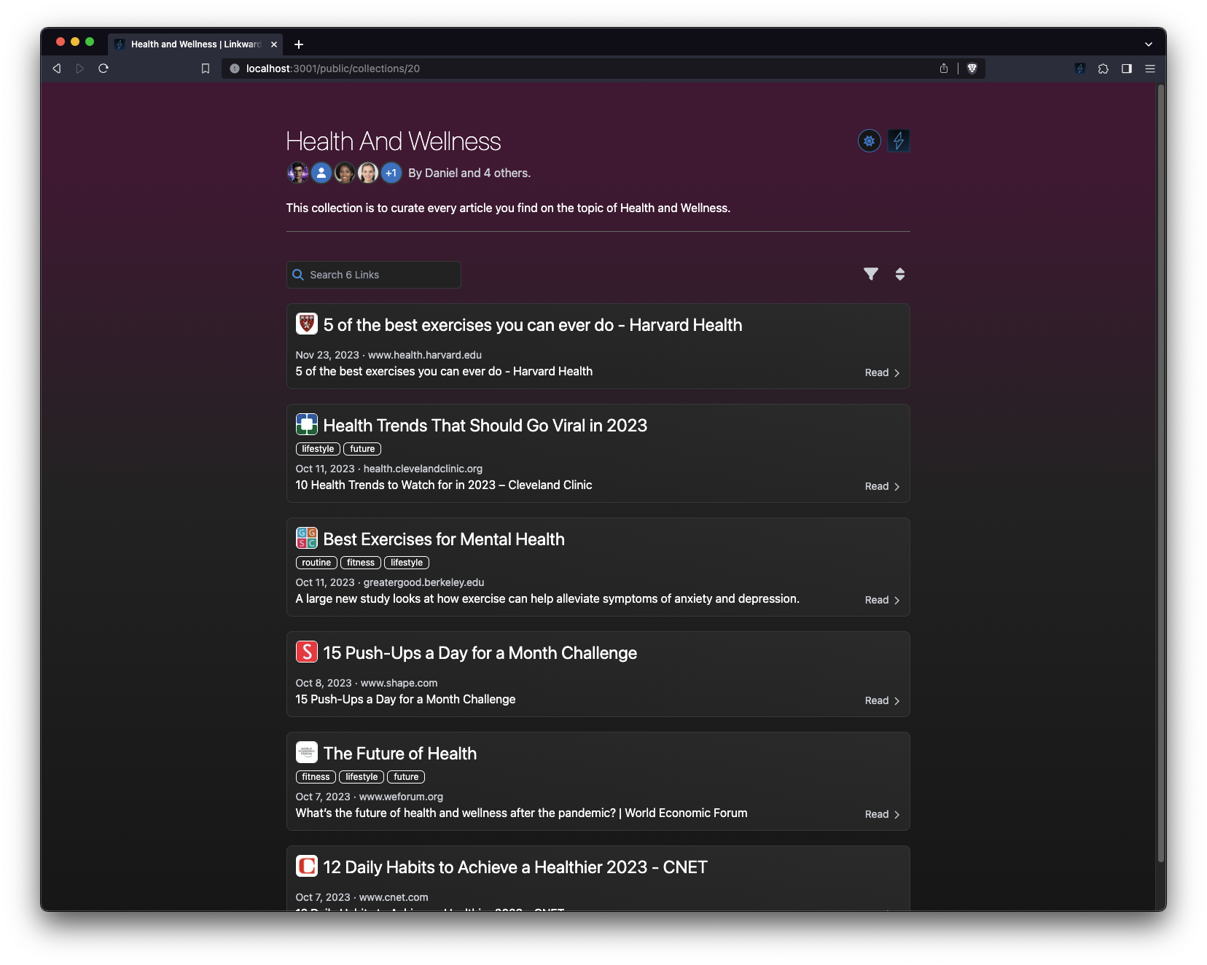Click the sort order icon
The height and width of the screenshot is (965, 1207).
pos(900,275)
